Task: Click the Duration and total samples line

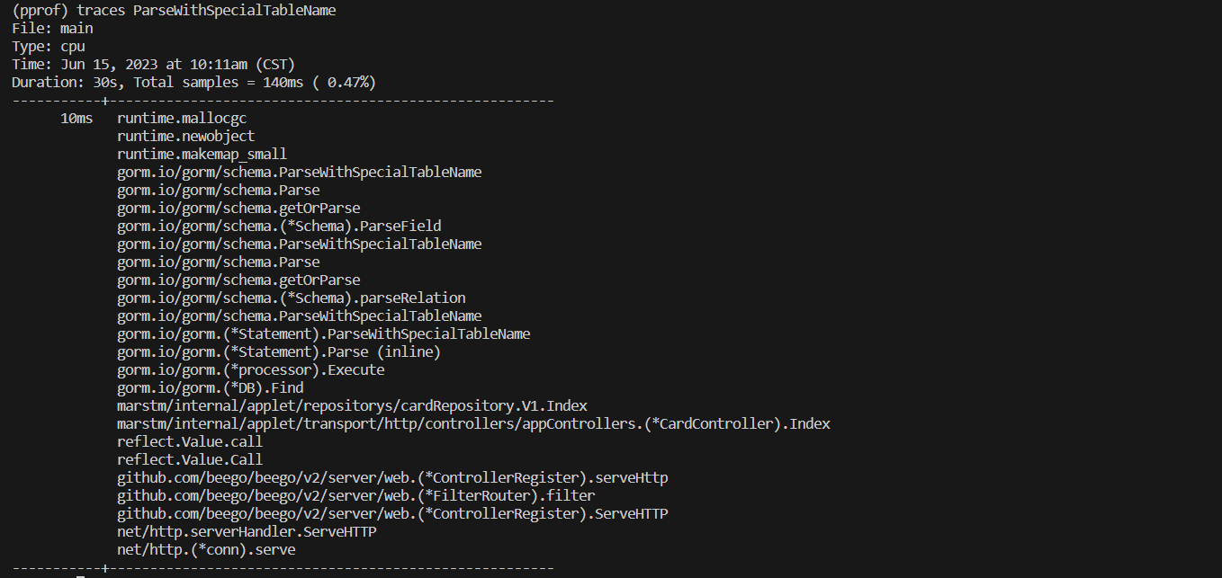Action: pyautogui.click(x=193, y=83)
